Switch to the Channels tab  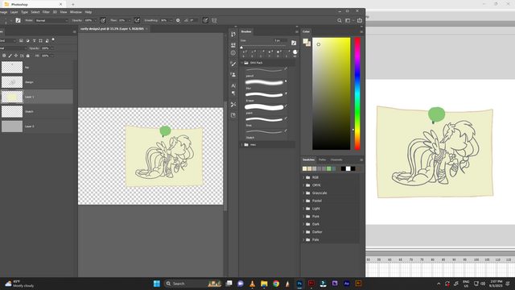(x=336, y=159)
